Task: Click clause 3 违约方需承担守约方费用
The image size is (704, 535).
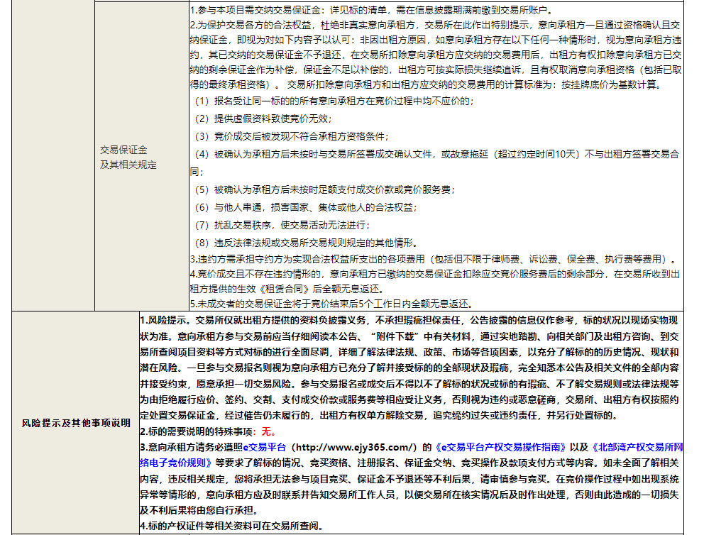Action: pos(426,259)
